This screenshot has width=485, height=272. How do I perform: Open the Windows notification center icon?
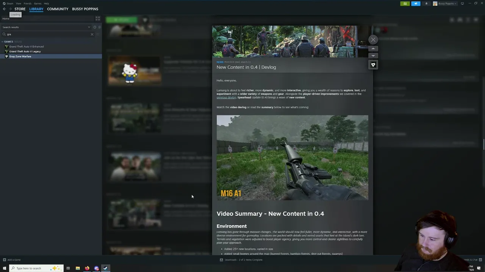[479, 268]
